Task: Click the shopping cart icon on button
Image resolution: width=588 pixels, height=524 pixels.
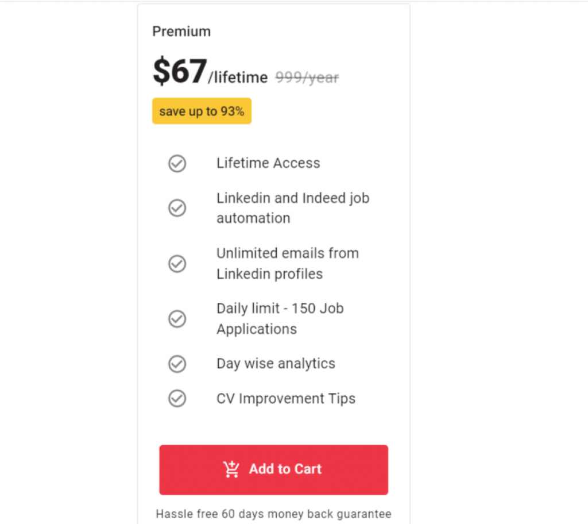Action: pos(231,469)
